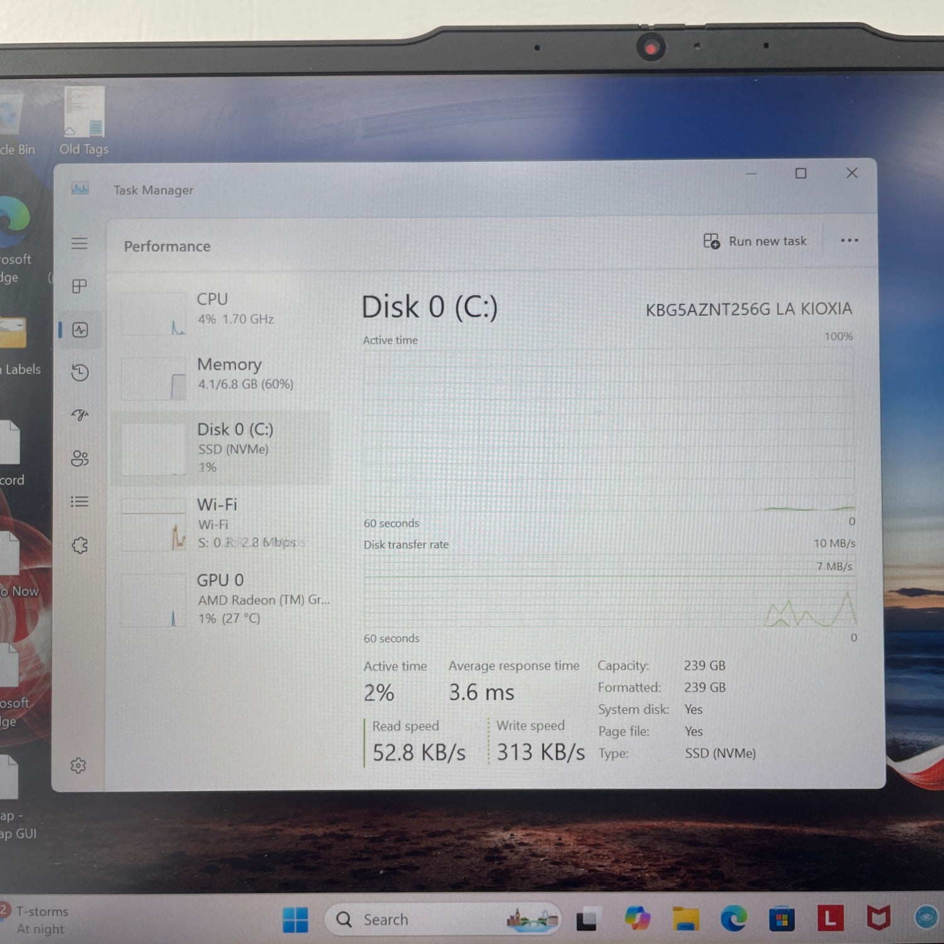Click the CPU usage mini graph thumbnail
This screenshot has height=944, width=944.
[x=154, y=313]
